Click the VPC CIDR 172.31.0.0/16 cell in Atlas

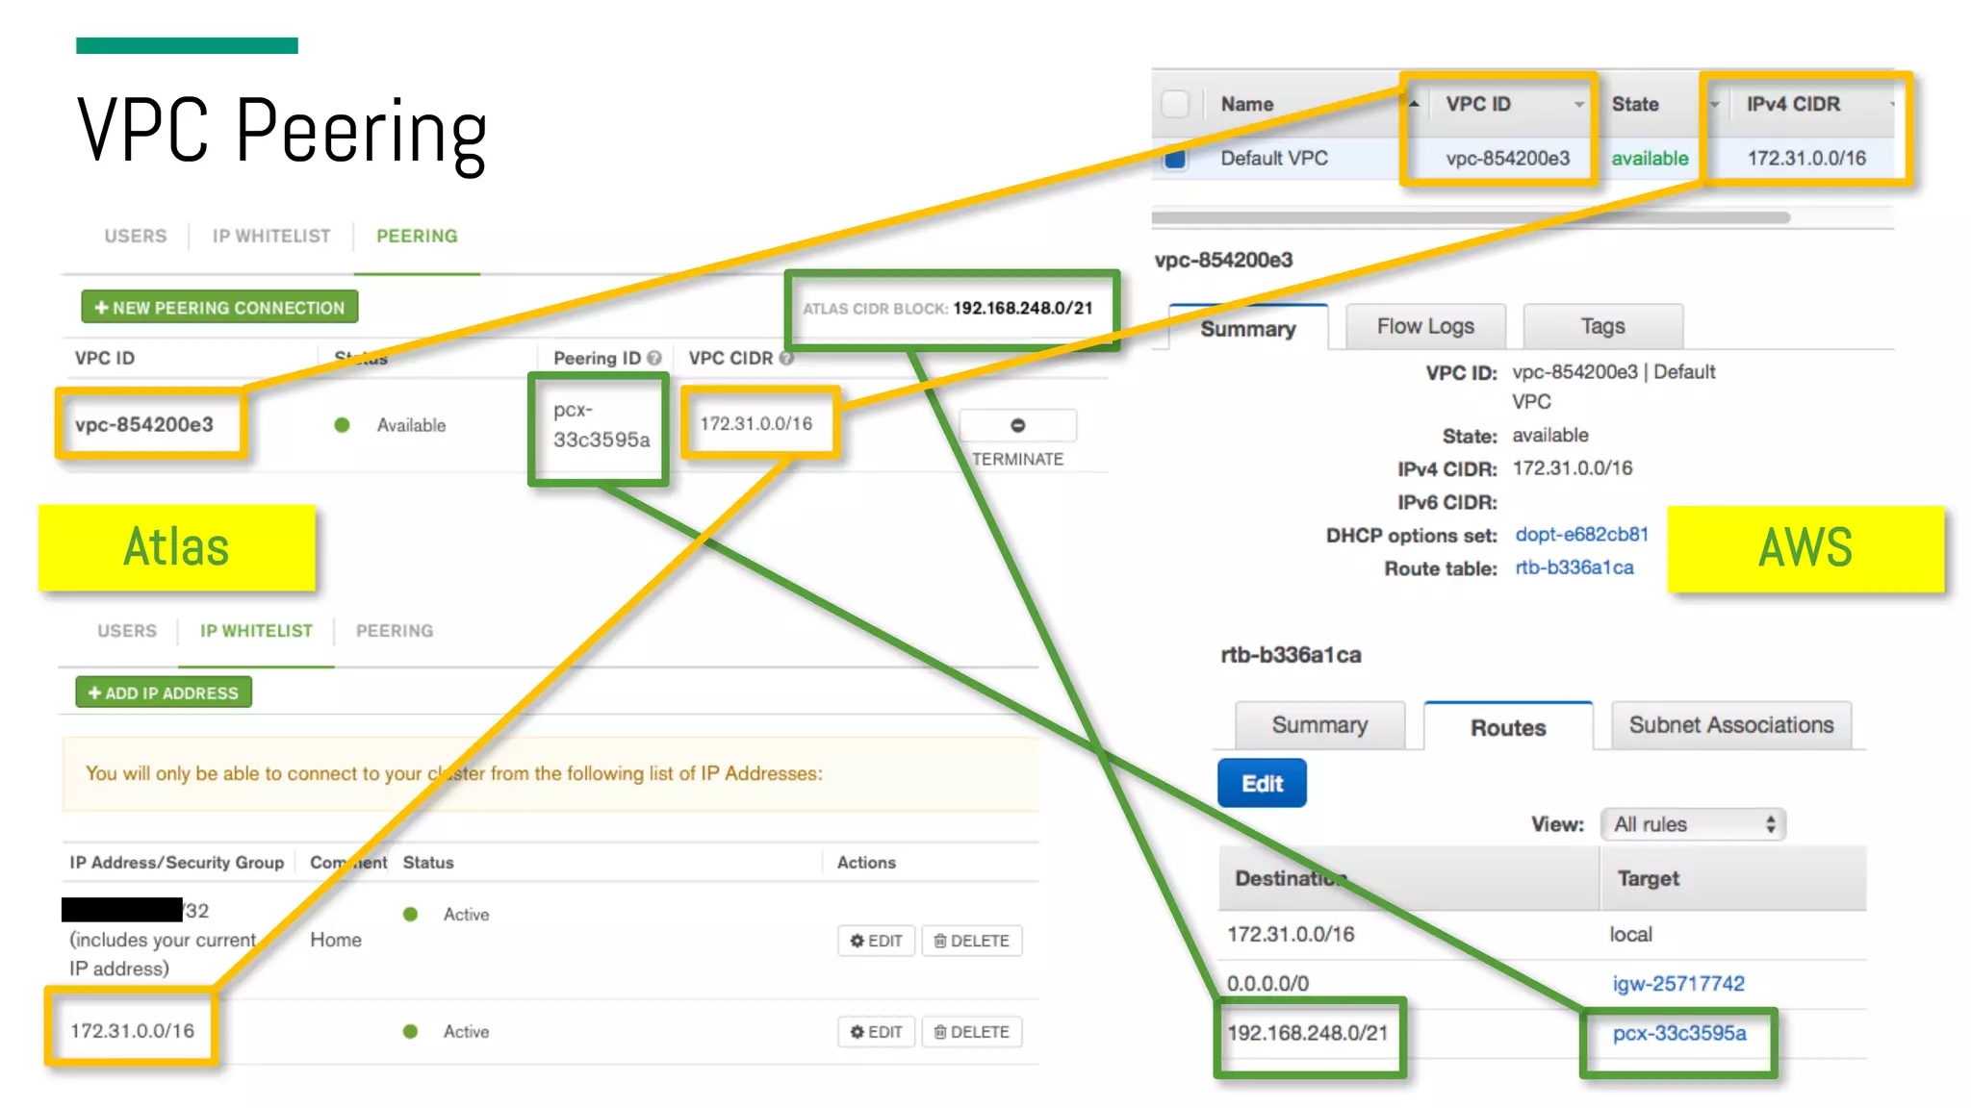(756, 423)
